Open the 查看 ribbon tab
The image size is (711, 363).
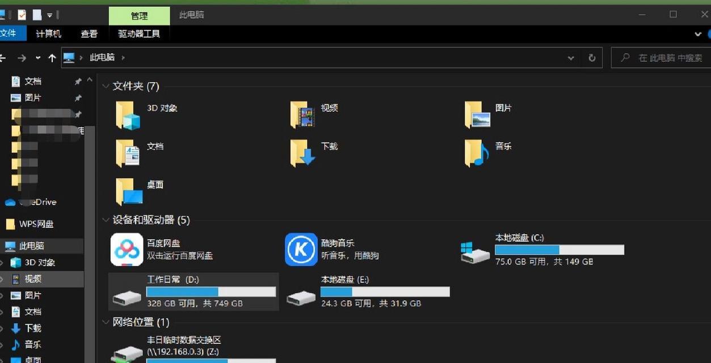point(89,34)
